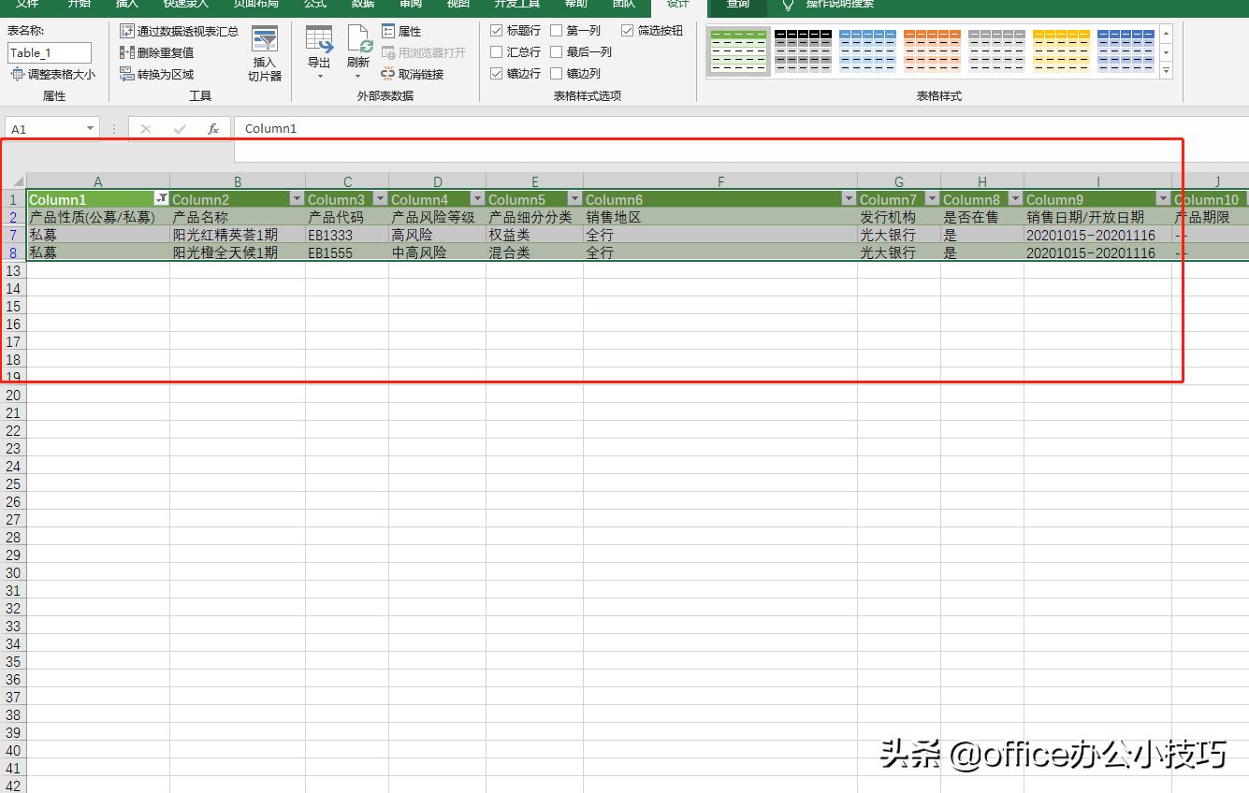1249x793 pixels.
Task: Click the lightbulb 操作说明搜索 search icon
Action: coord(789,4)
